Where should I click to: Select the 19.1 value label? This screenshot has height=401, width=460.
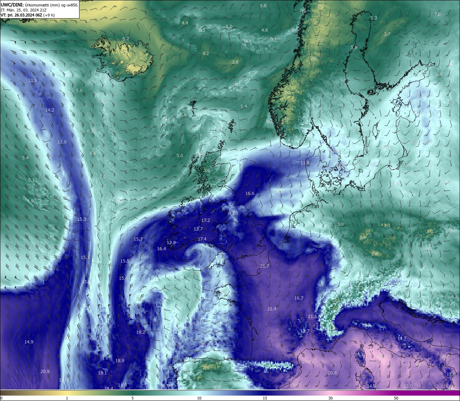pyautogui.click(x=102, y=373)
